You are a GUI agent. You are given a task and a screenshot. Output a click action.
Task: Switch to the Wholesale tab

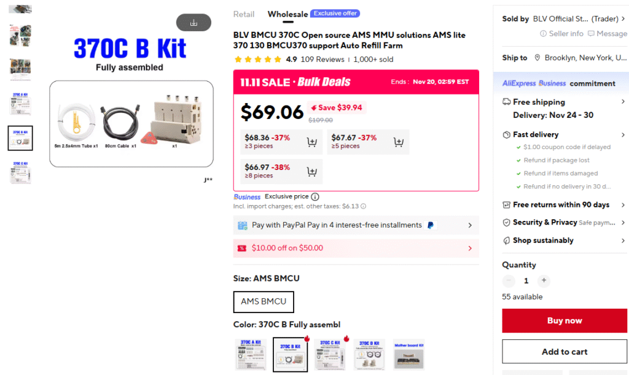click(287, 14)
